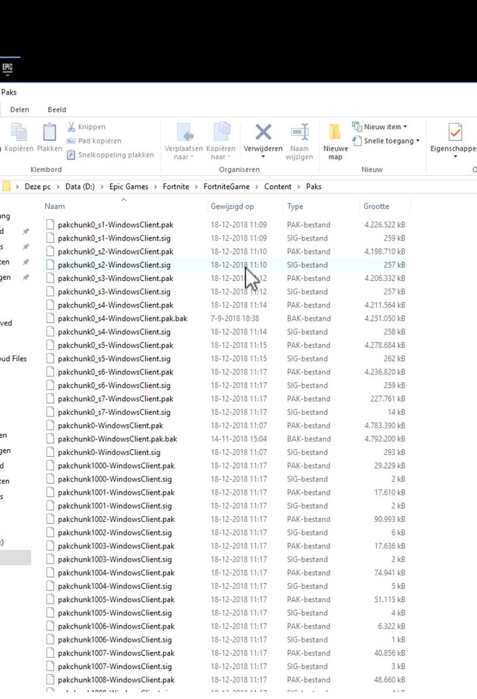Expand the Eigenschappen dropdown arrow
Viewport: 477px width, 699px height.
tap(455, 157)
